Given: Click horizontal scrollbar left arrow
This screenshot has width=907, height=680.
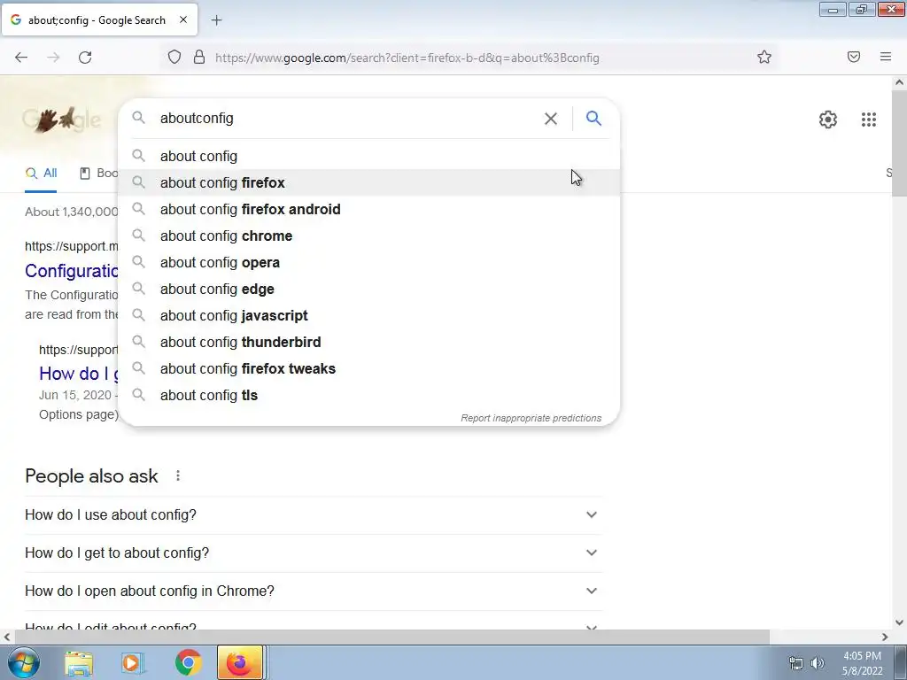Looking at the screenshot, I should pos(7,637).
